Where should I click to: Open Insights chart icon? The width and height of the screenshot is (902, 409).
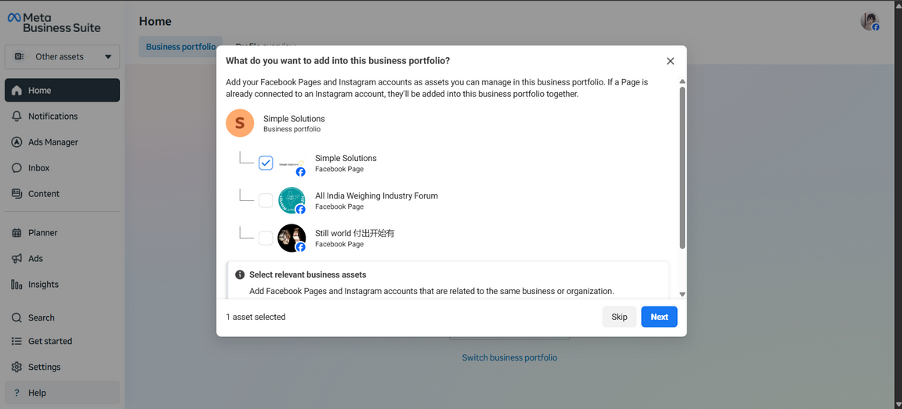point(16,285)
